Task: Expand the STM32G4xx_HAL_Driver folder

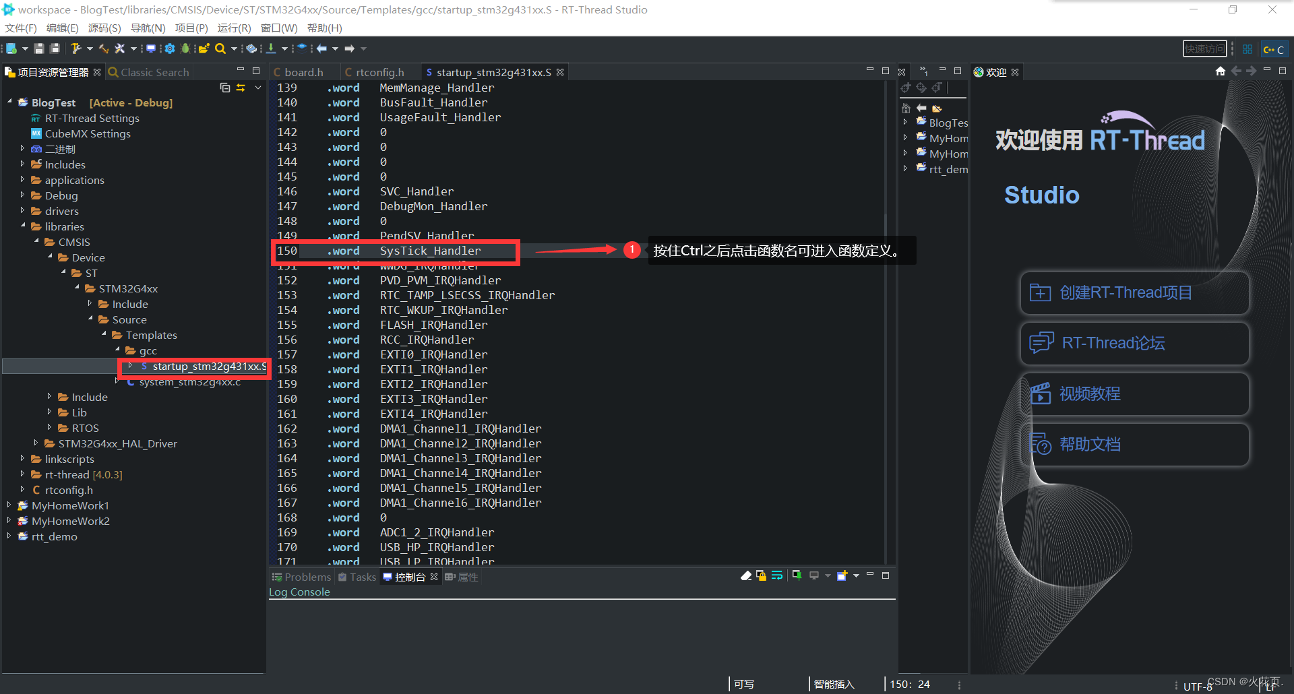Action: (x=36, y=443)
